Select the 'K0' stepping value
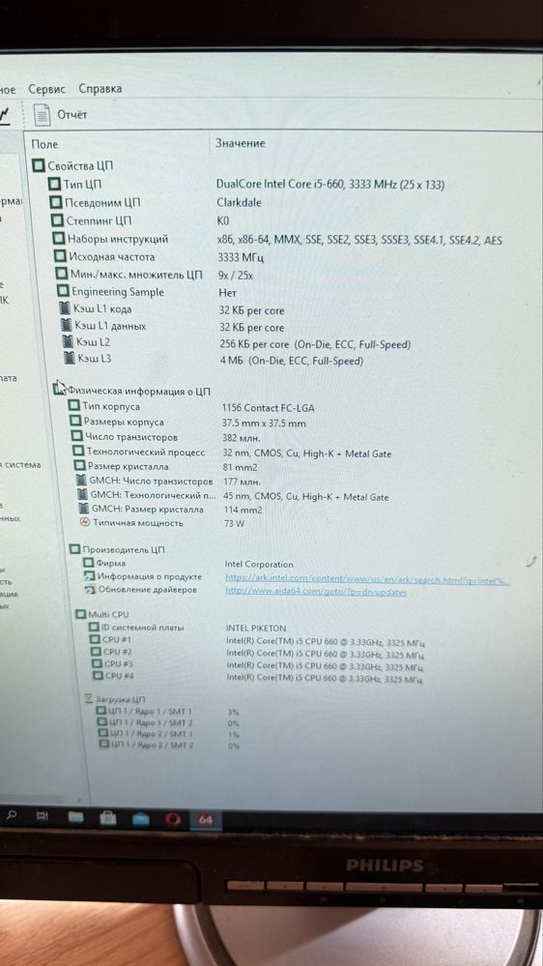Viewport: 543px width, 966px height. click(223, 221)
